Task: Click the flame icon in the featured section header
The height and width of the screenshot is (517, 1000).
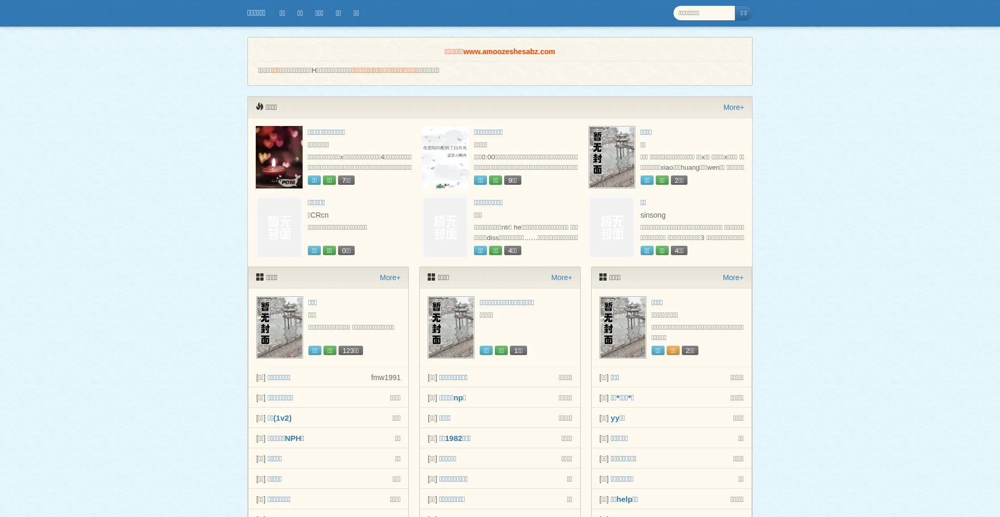Action: (x=259, y=107)
